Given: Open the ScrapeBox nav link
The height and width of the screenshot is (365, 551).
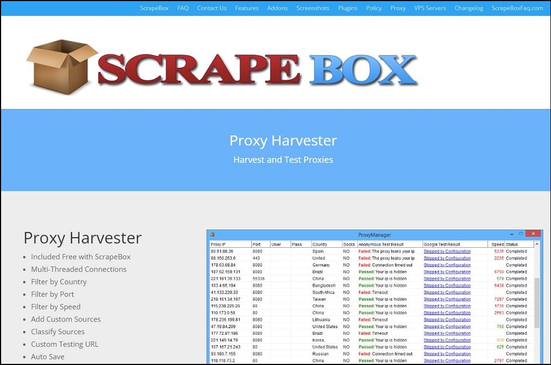Looking at the screenshot, I should 154,8.
